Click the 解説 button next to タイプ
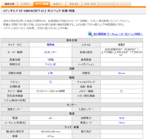Image resolution: width=146 pixels, height=139 pixels. pyautogui.click(x=19, y=45)
